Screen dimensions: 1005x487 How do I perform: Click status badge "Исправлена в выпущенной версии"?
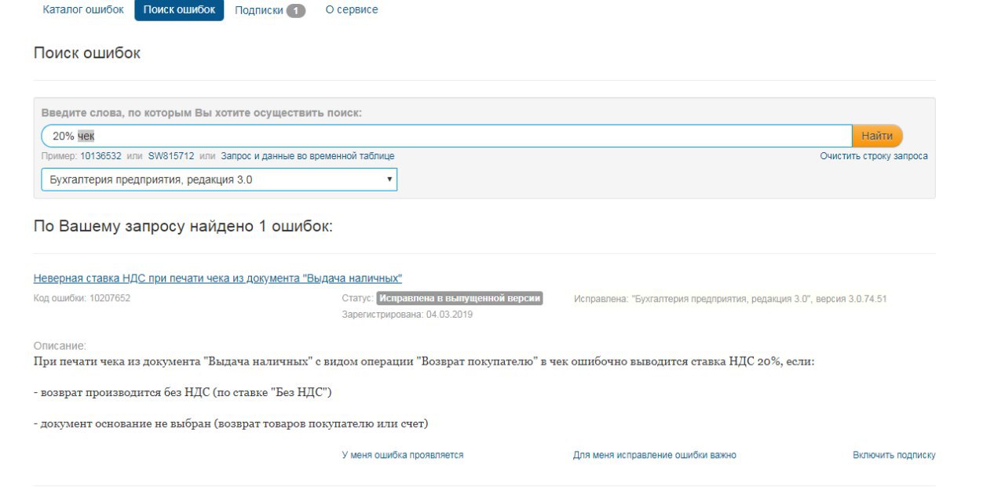point(459,299)
